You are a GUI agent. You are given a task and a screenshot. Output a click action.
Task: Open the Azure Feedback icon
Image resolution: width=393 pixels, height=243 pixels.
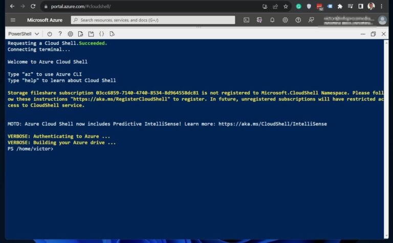tap(311, 20)
